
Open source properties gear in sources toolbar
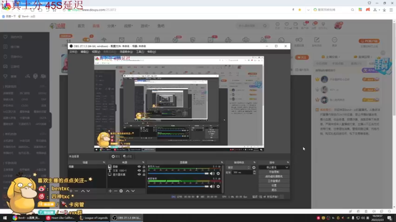click(121, 191)
